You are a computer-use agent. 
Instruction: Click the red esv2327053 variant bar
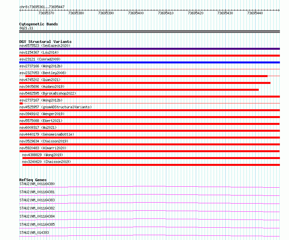pos(146,76)
